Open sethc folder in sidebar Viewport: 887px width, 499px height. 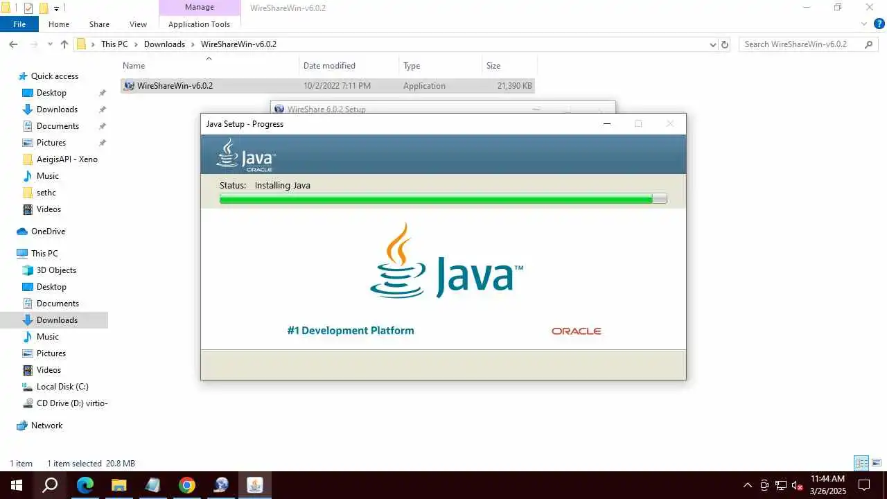point(46,193)
